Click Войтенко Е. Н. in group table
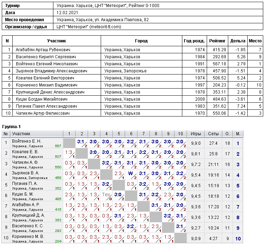Screen dimensions: 265x245 coord(26,141)
